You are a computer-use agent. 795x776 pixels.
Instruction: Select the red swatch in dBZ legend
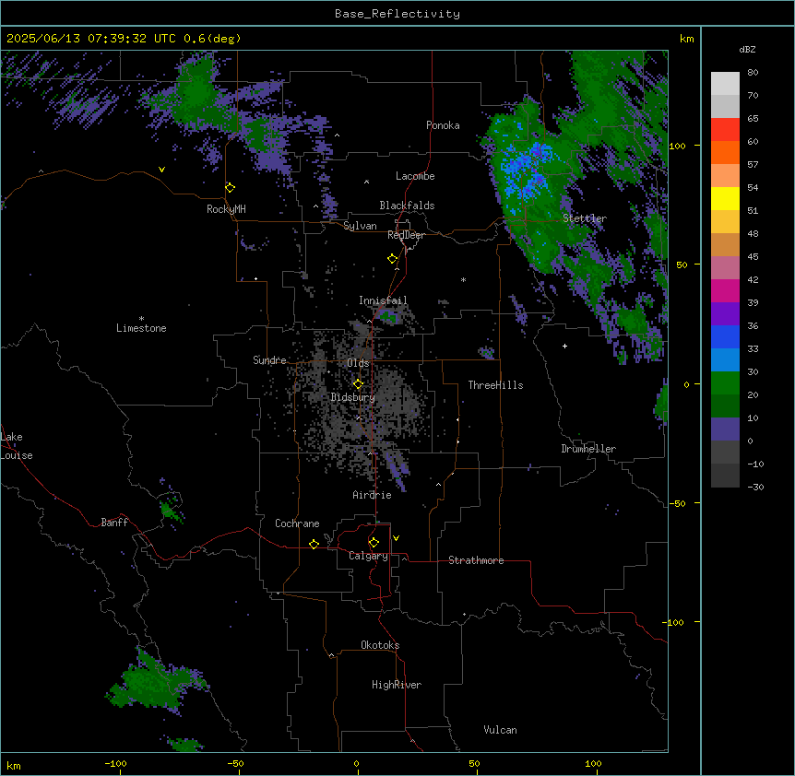(x=725, y=130)
